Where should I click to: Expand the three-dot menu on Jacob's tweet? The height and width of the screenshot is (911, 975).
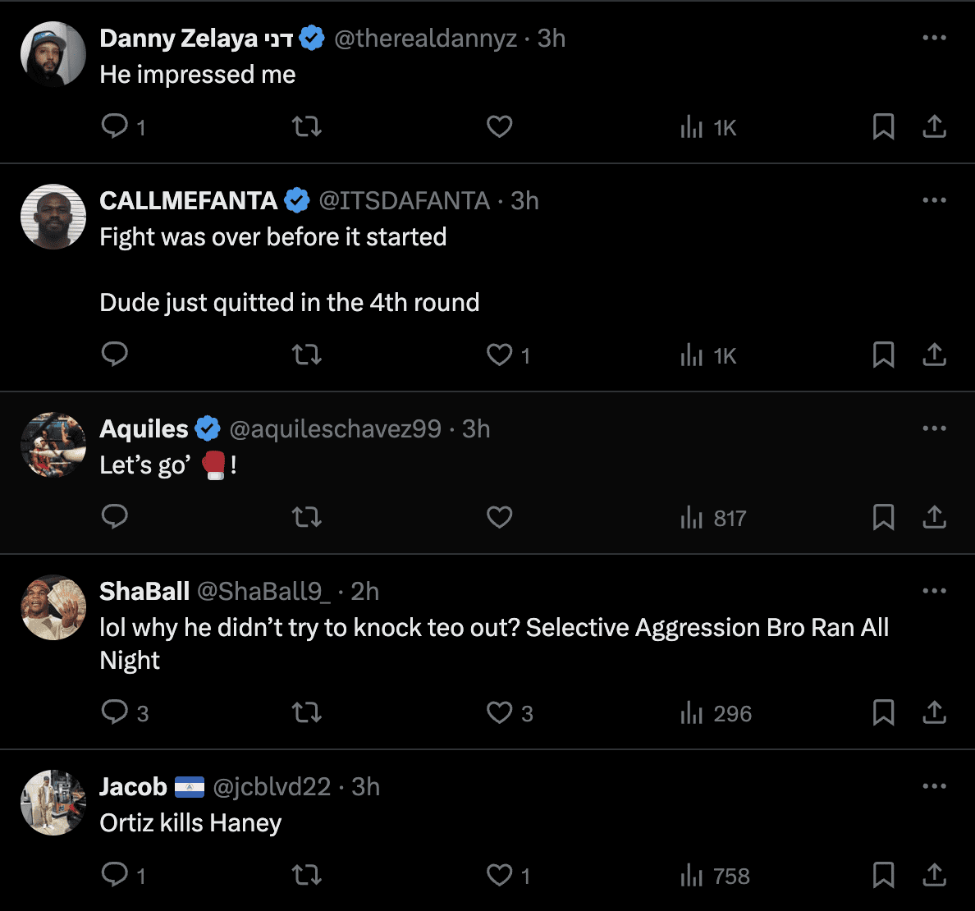934,786
